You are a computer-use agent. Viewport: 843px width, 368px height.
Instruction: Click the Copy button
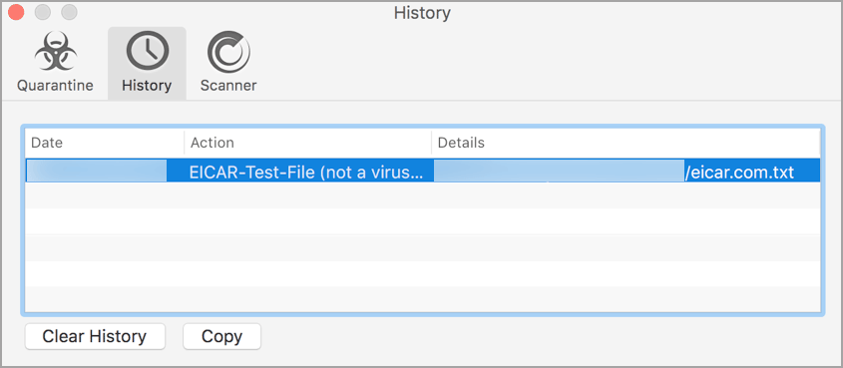click(222, 336)
